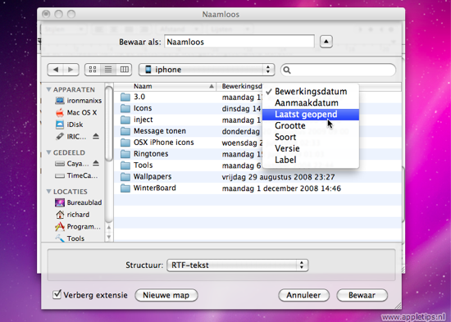Select the IRIC... drive in sidebar
The height and width of the screenshot is (322, 451).
[x=71, y=137]
